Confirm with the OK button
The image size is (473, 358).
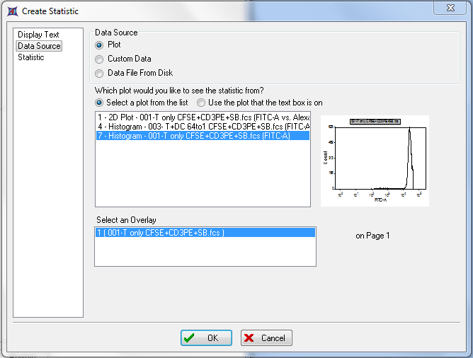pyautogui.click(x=206, y=337)
